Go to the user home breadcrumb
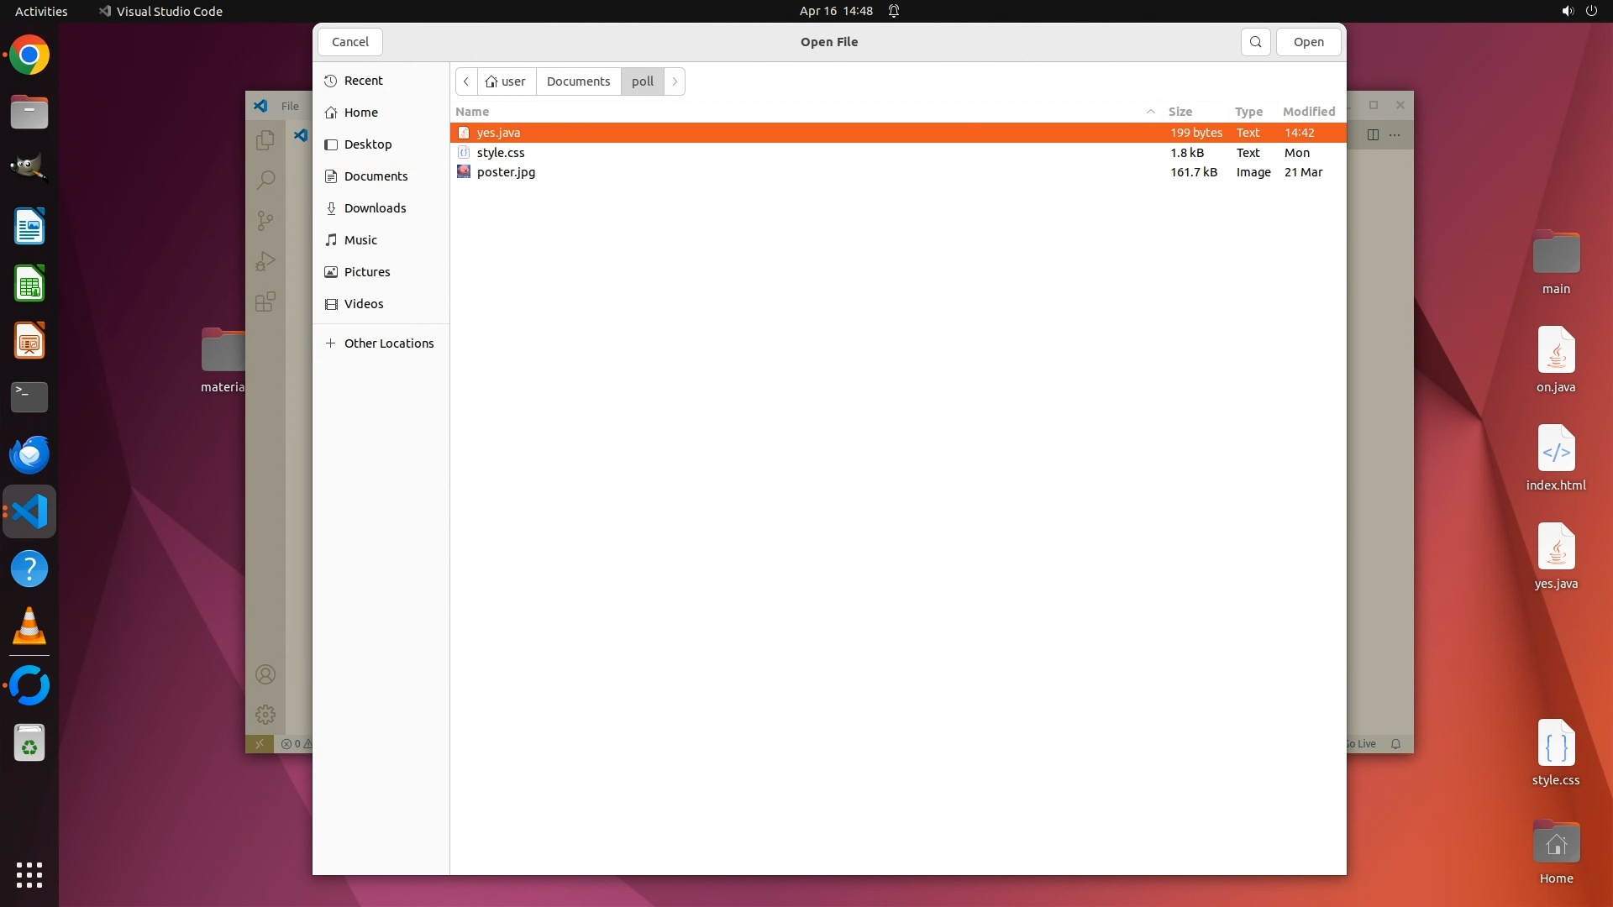 [506, 81]
